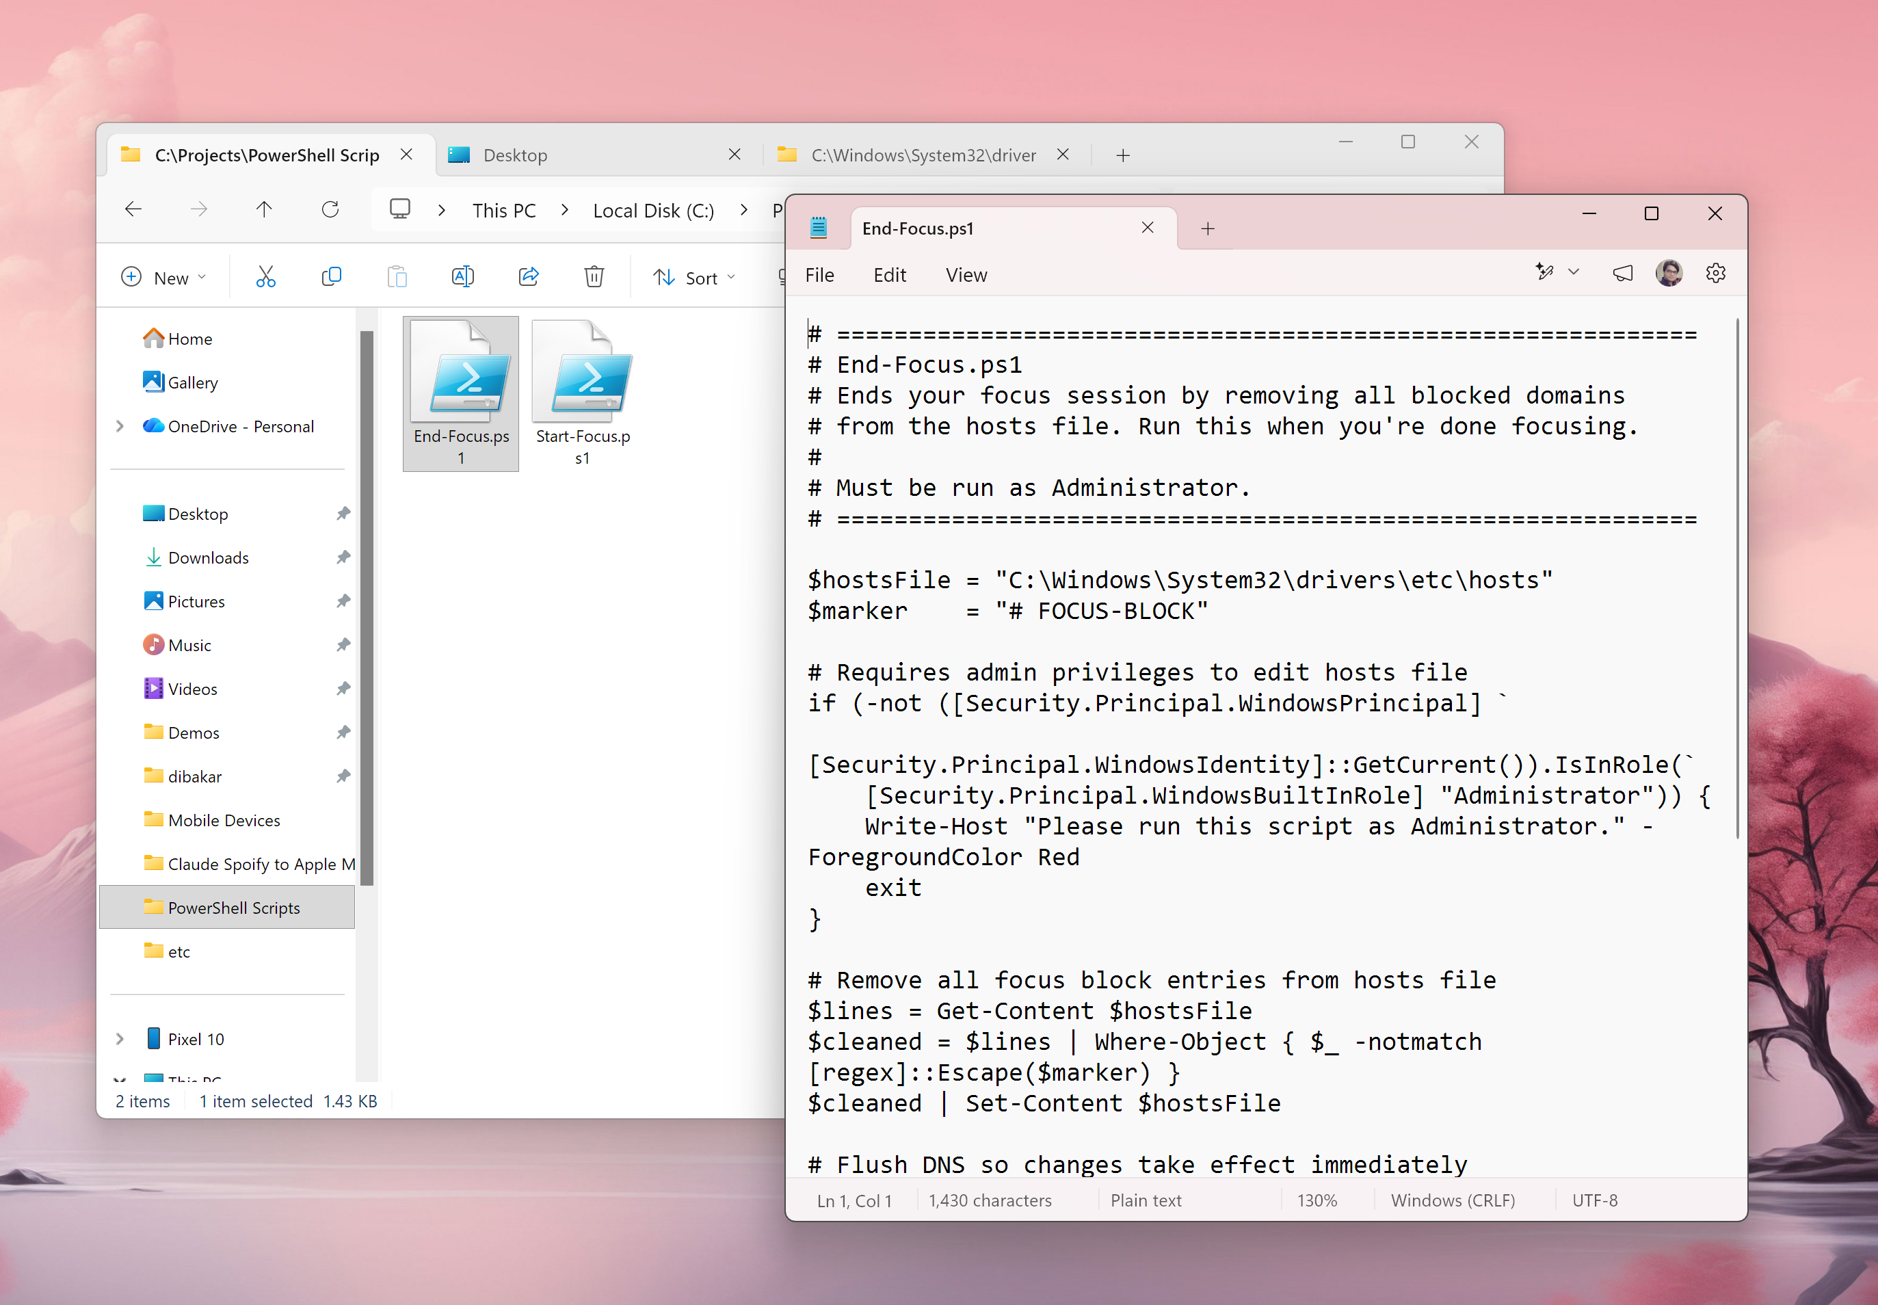Open Claude Spoify to Apple M folder
This screenshot has height=1305, width=1878.
click(x=248, y=863)
